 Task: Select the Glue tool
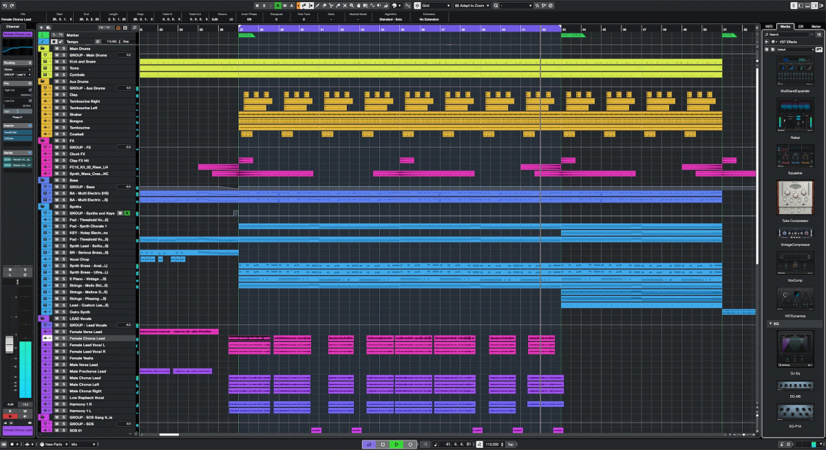tap(338, 5)
